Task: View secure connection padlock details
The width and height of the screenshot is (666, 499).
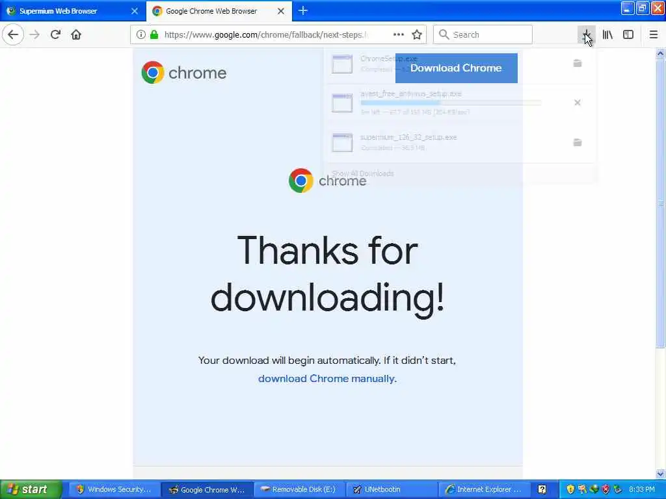Action: click(x=154, y=34)
